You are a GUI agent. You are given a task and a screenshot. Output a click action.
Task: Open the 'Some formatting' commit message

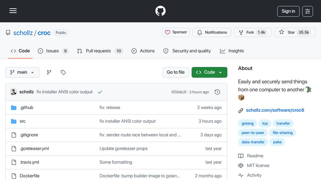(116, 162)
